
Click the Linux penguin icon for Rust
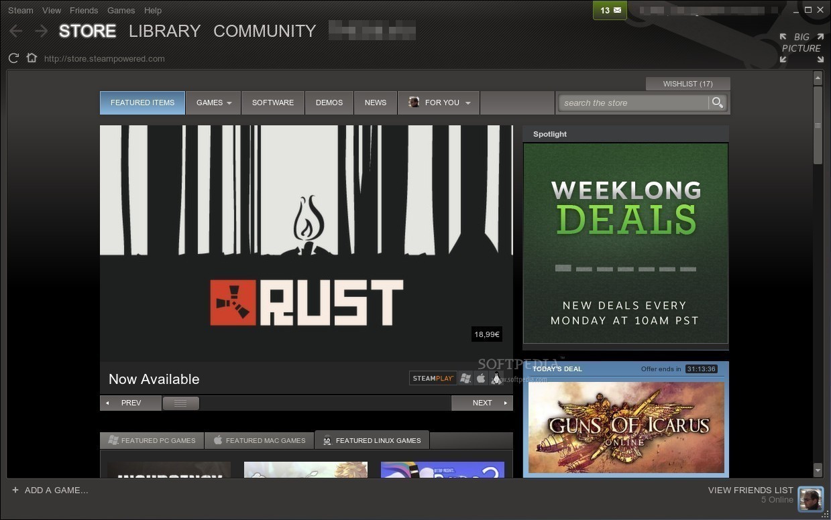(x=496, y=379)
